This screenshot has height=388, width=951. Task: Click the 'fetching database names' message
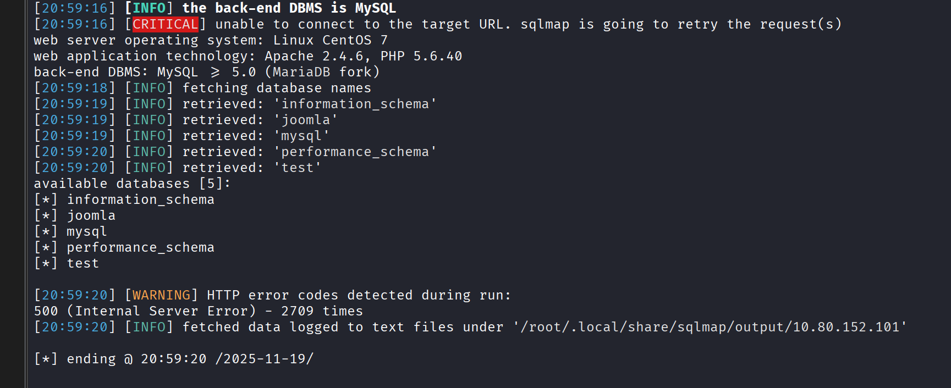(277, 88)
